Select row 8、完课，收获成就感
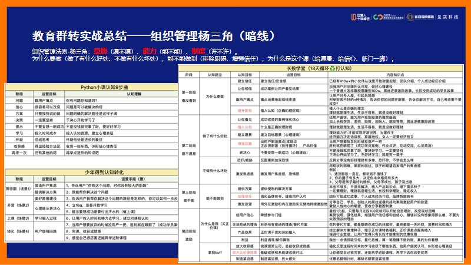471x265 pixels. [121, 231]
